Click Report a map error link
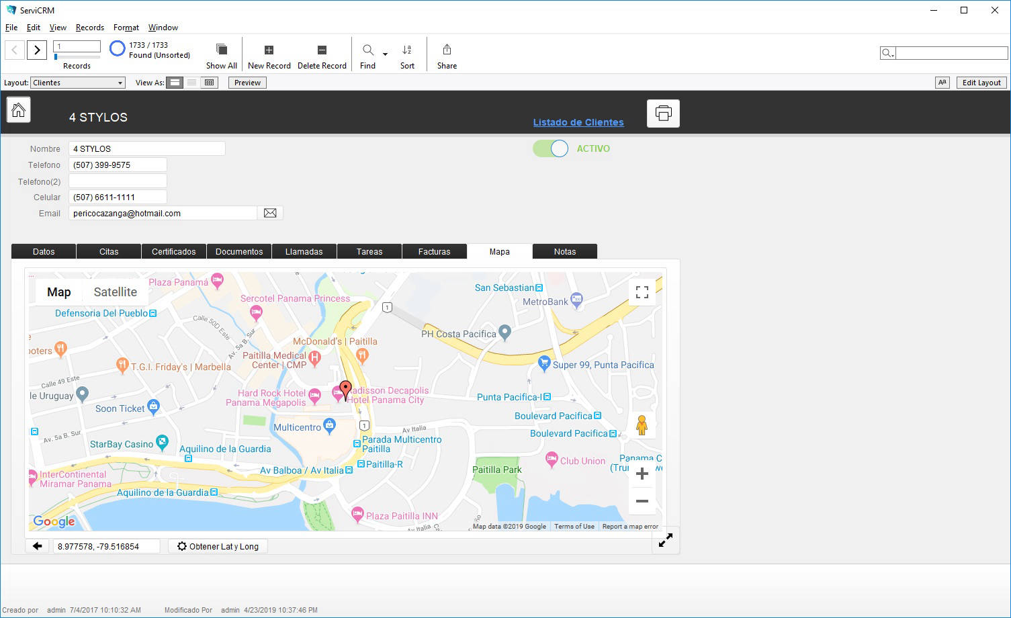The width and height of the screenshot is (1011, 618). click(x=630, y=527)
